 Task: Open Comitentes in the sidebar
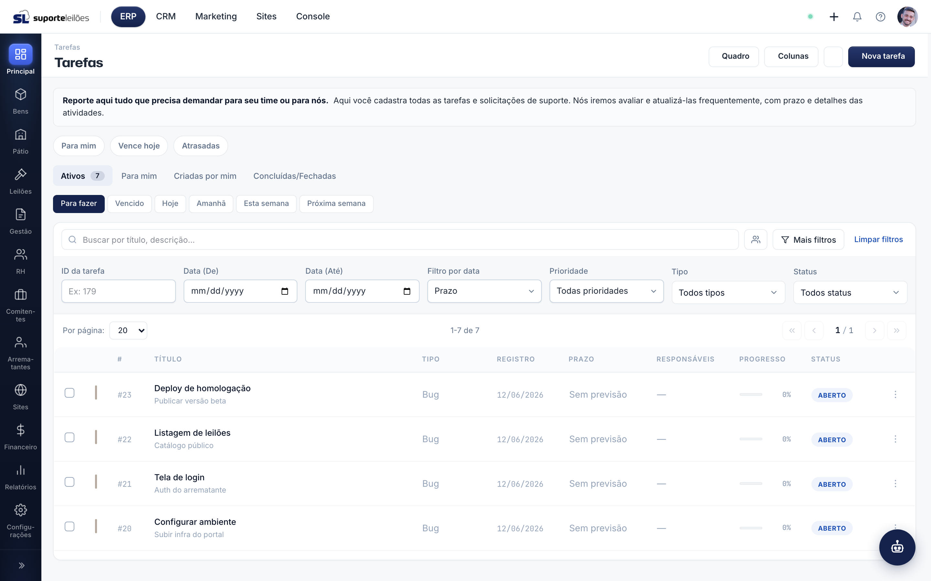20,305
